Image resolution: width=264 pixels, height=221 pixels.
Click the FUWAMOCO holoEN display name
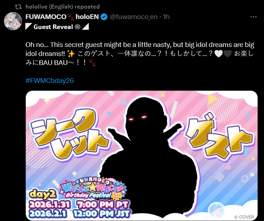tap(62, 17)
